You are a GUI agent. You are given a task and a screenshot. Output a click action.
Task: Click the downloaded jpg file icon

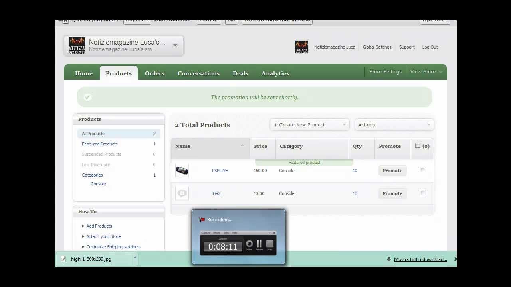[63, 259]
